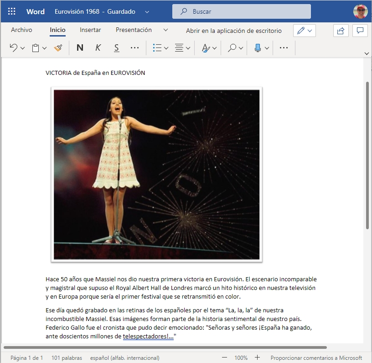Click the Paste clipboard icon
The width and height of the screenshot is (372, 363).
coord(36,48)
